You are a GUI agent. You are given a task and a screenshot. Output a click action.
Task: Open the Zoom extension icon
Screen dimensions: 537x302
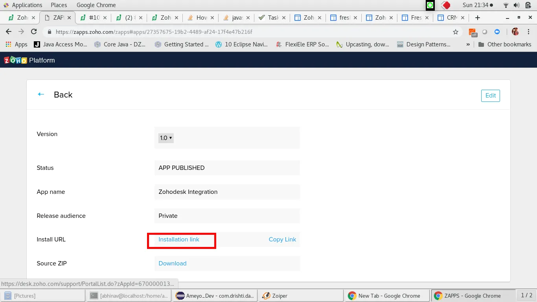point(497,32)
